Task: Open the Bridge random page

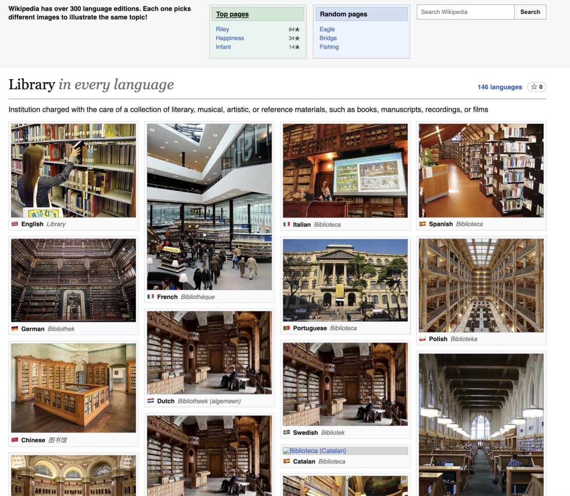Action: click(328, 38)
